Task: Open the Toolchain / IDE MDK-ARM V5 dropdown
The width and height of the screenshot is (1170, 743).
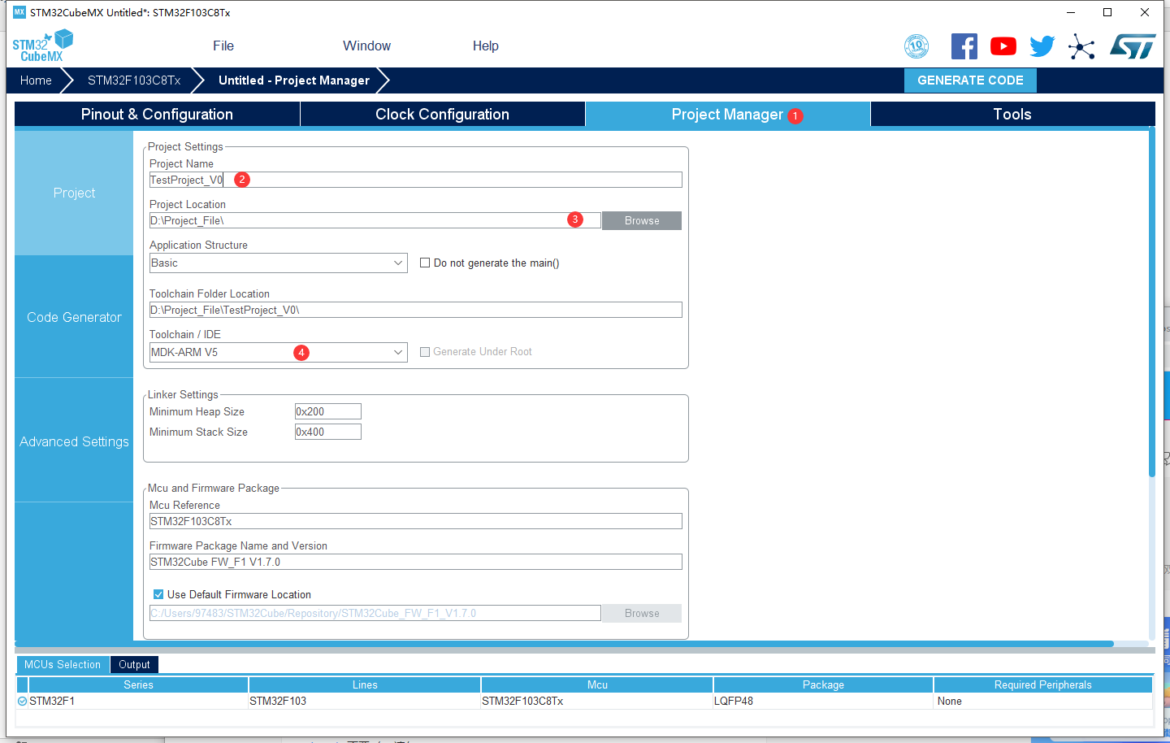Action: 278,352
